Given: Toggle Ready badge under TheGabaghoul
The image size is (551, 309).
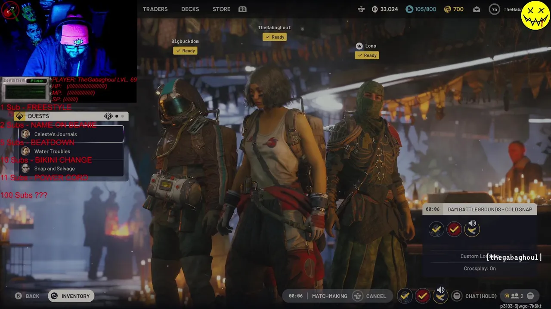Looking at the screenshot, I should [275, 37].
